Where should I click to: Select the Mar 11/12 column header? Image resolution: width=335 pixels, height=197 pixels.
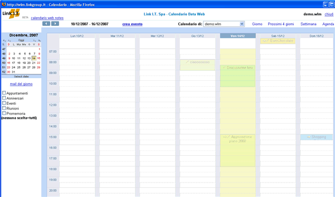click(x=117, y=36)
